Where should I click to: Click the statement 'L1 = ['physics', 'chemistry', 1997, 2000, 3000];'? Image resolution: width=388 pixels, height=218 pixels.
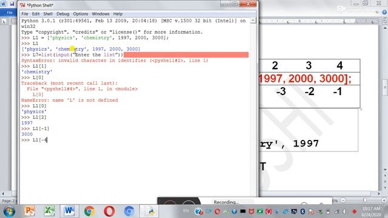click(95, 38)
